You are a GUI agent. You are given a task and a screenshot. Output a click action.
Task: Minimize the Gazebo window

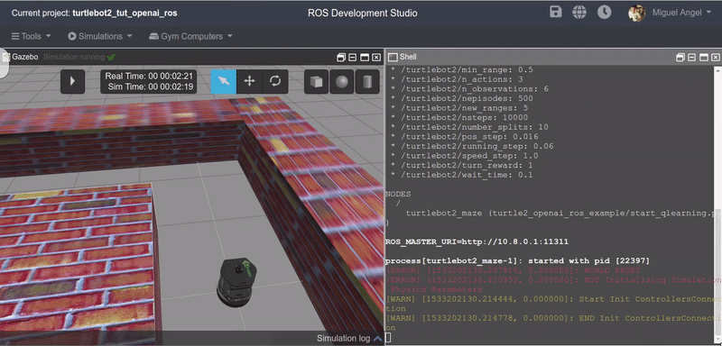tap(353, 57)
